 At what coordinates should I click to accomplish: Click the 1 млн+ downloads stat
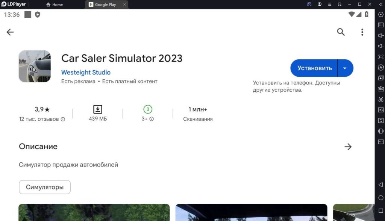198,114
